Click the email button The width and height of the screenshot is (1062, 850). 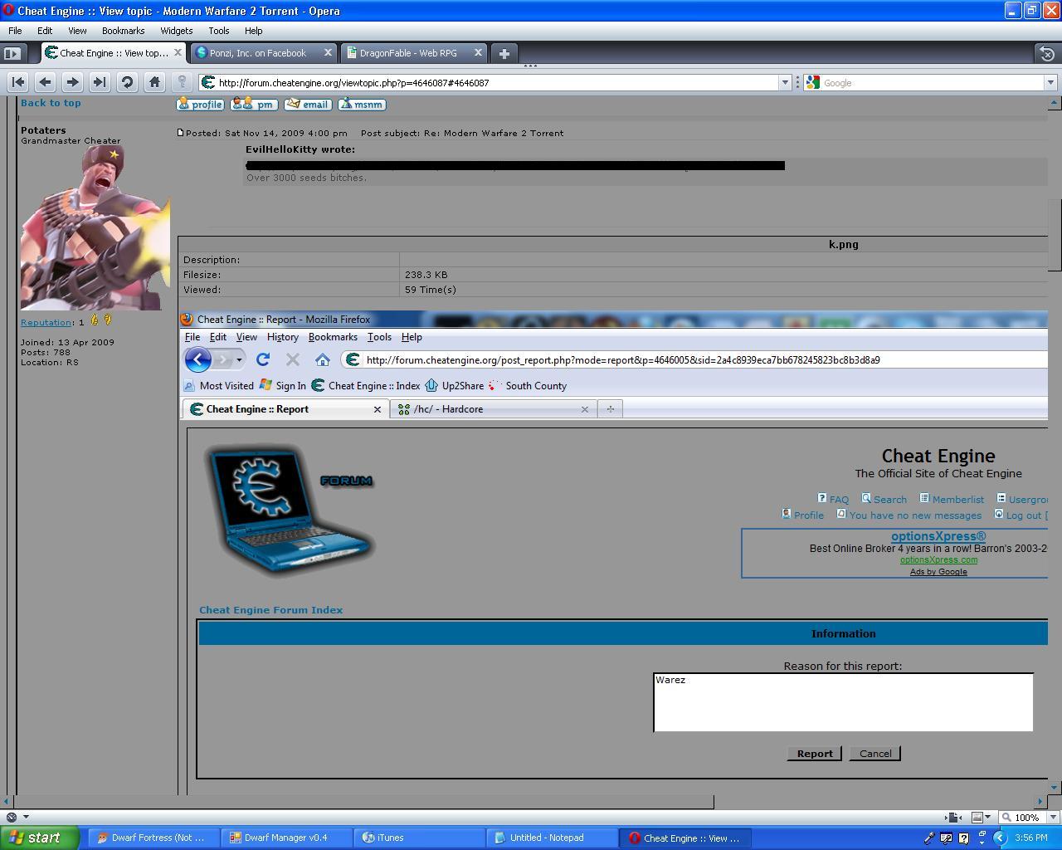click(x=308, y=105)
